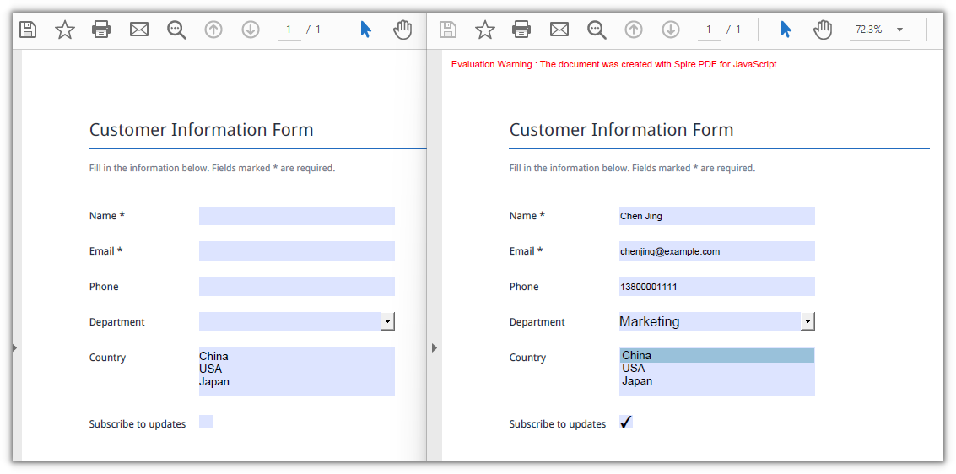Expand right viewer side panel arrow
The width and height of the screenshot is (956, 474).
(x=434, y=347)
